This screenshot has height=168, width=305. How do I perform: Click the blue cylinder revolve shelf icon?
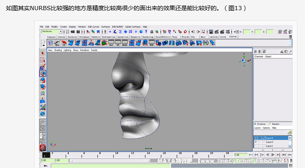145,43
